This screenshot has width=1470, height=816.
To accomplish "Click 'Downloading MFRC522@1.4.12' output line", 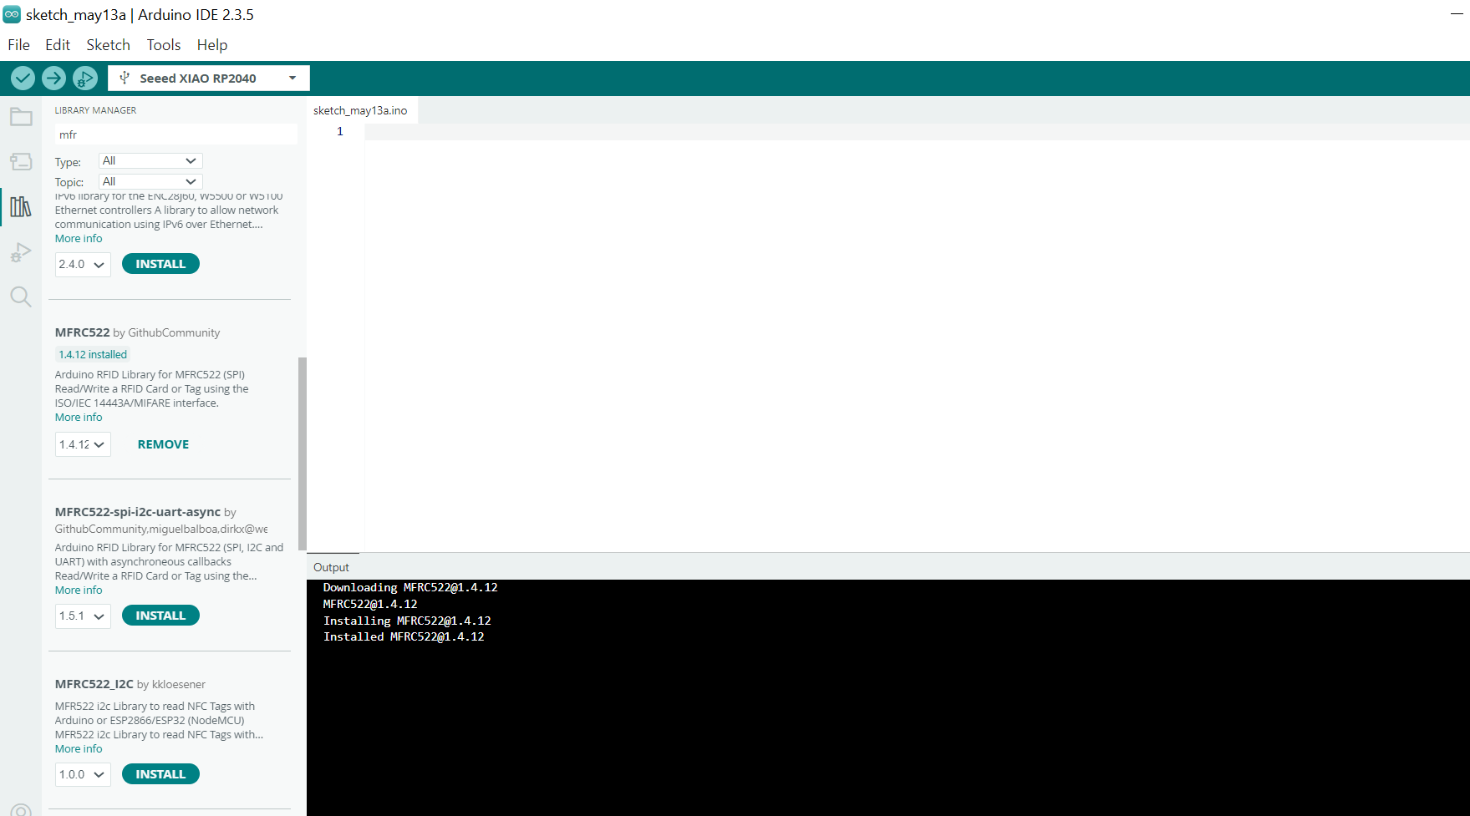I will coord(410,588).
